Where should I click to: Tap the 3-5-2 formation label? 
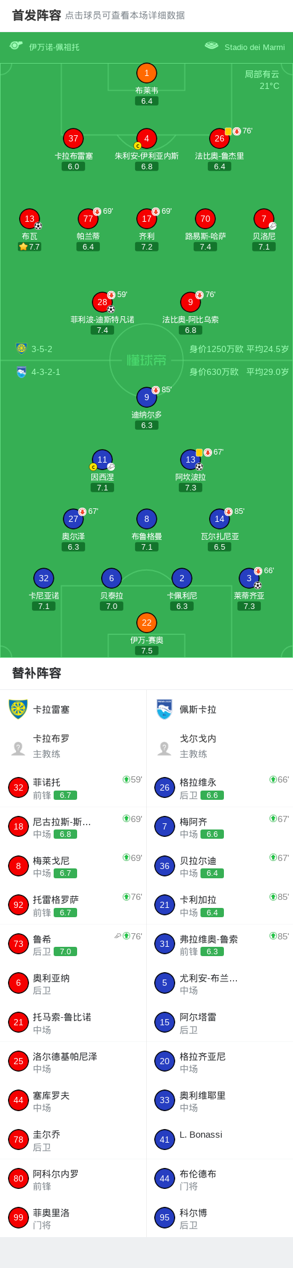(42, 349)
